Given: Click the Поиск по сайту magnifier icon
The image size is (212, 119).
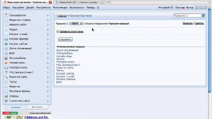Looking at the screenshot, I should pos(6,77).
